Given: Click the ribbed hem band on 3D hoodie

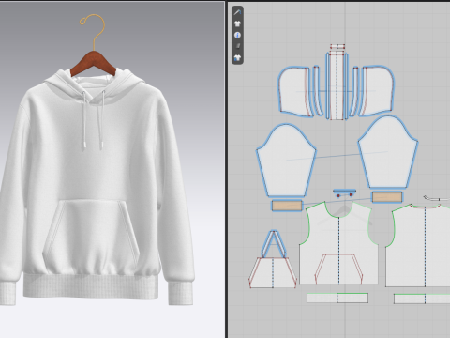Looking at the screenshot, I should click(x=91, y=286).
